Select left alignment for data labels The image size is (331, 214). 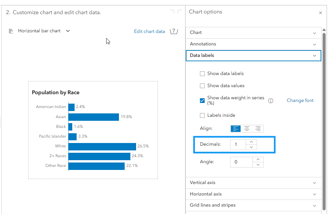(x=236, y=129)
